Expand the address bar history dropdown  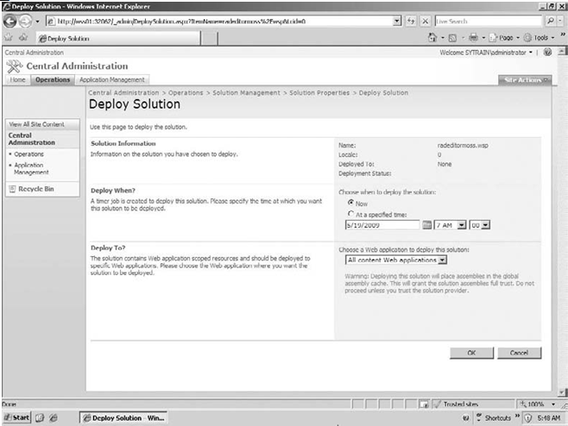point(397,22)
